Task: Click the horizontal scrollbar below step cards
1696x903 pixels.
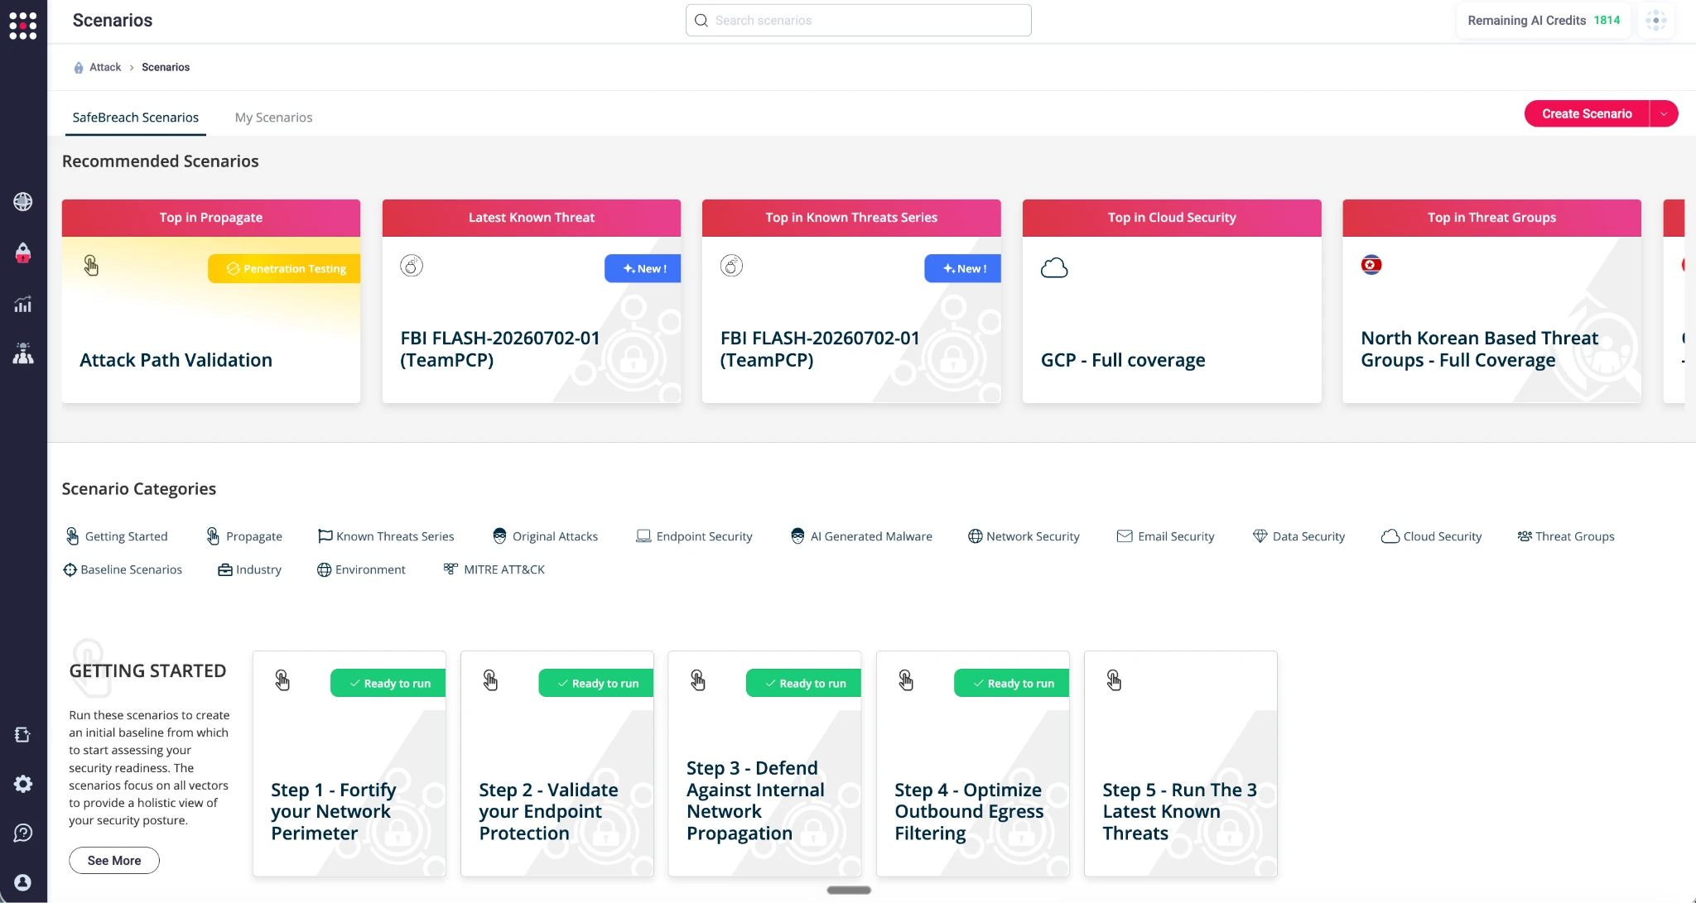Action: (849, 891)
